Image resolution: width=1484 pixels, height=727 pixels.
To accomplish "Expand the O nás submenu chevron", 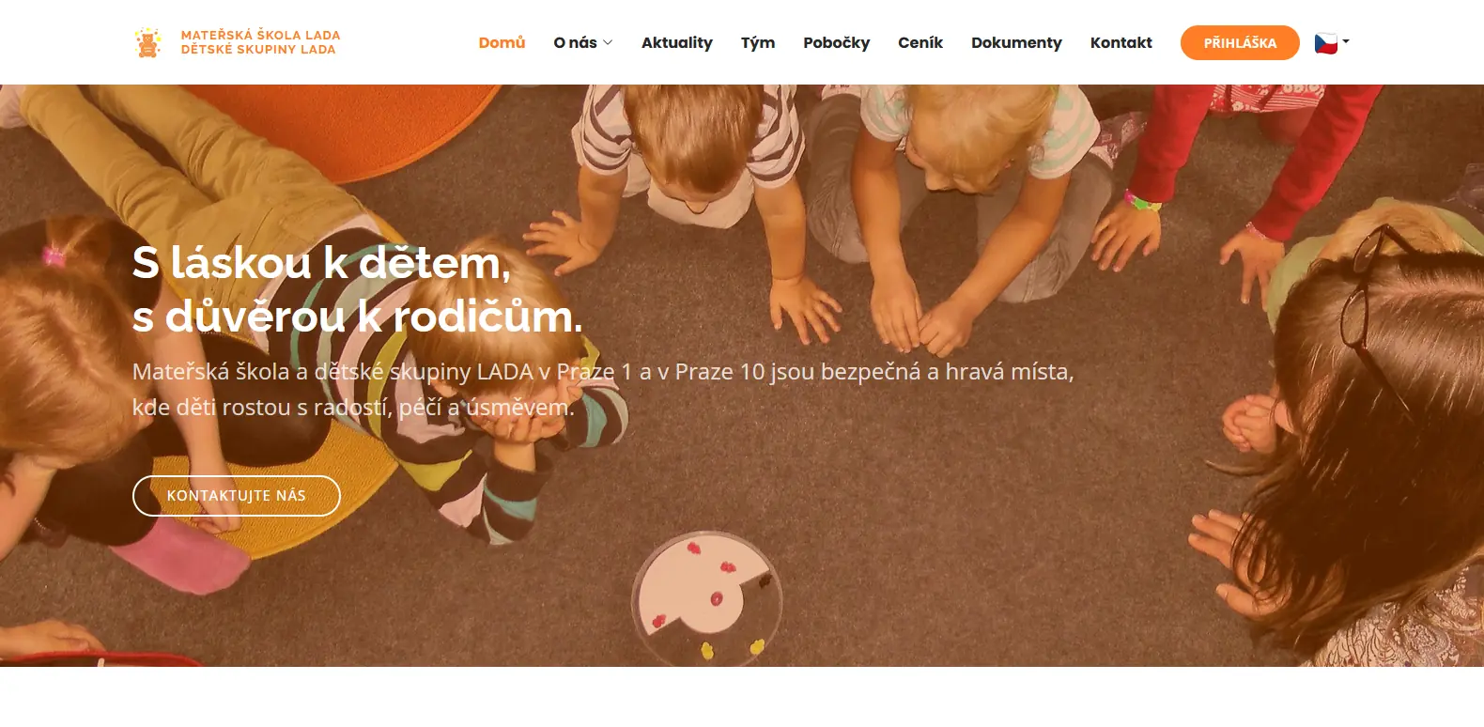I will click(x=608, y=42).
